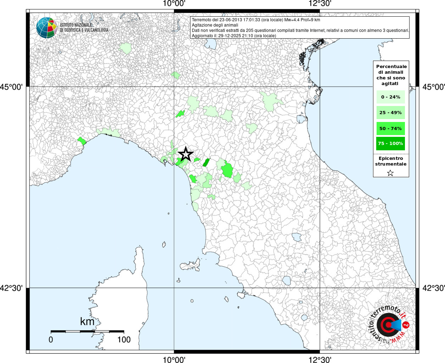This screenshot has height=363, width=445.
Task: Click the km scale bar
Action: [87, 331]
